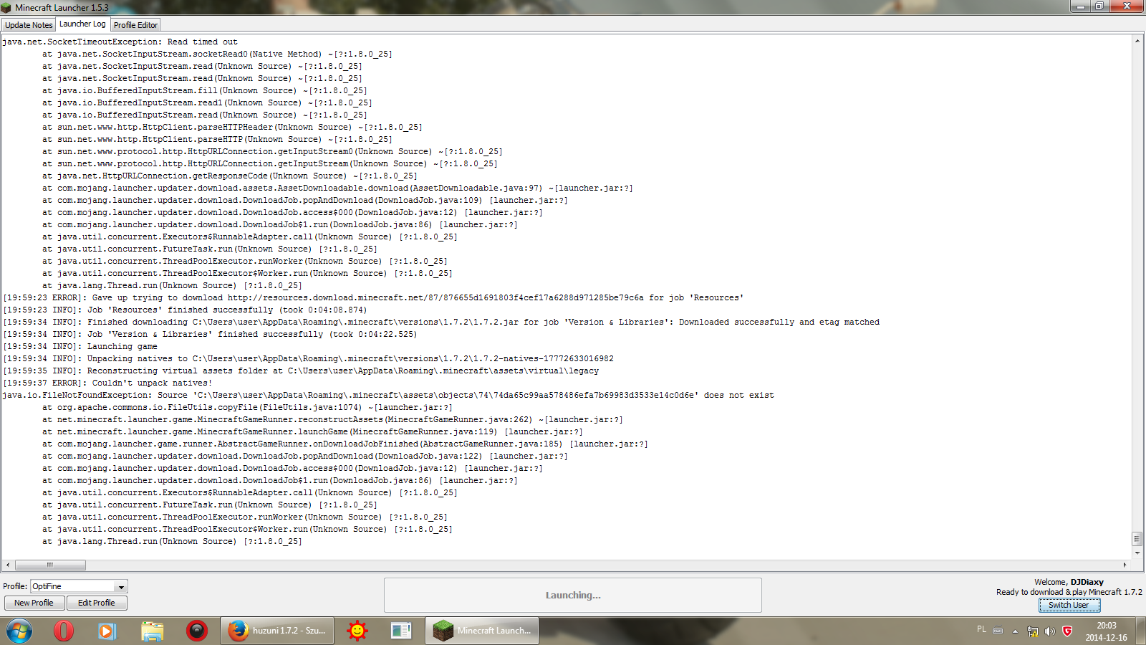Viewport: 1146px width, 645px height.
Task: Click the 'onDownloadJobFinished' stack line
Action: 345,444
